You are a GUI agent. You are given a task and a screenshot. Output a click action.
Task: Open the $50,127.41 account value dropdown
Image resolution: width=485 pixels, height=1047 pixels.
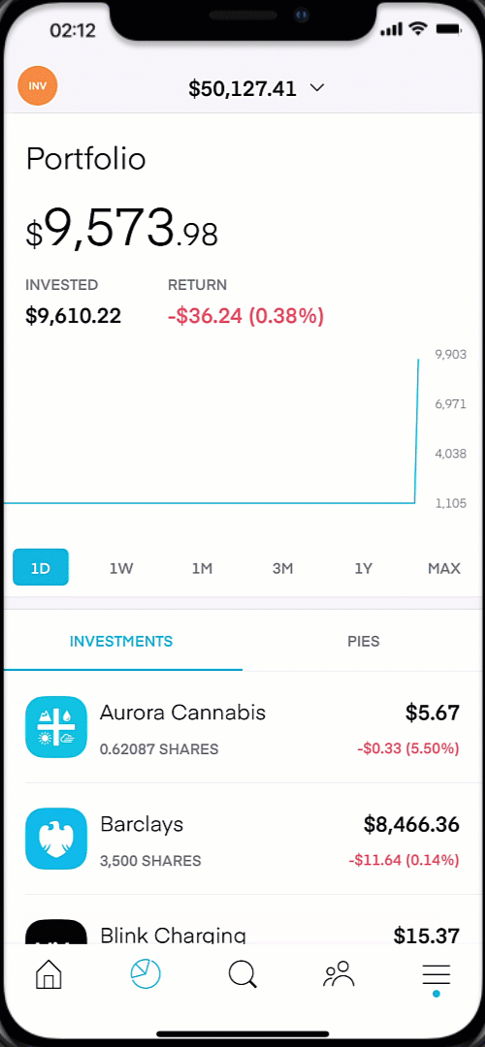click(256, 88)
